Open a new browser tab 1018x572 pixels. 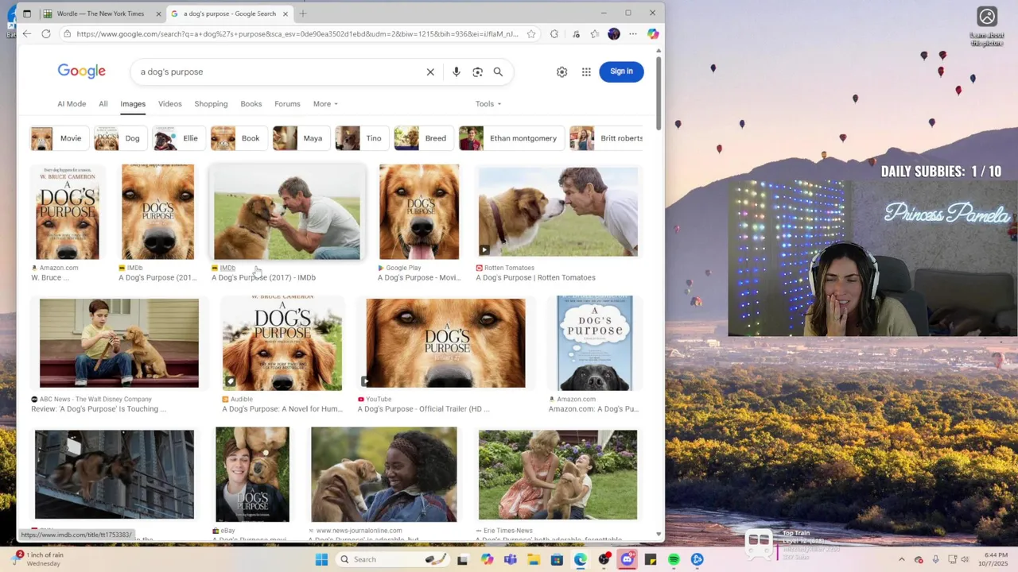coord(303,14)
